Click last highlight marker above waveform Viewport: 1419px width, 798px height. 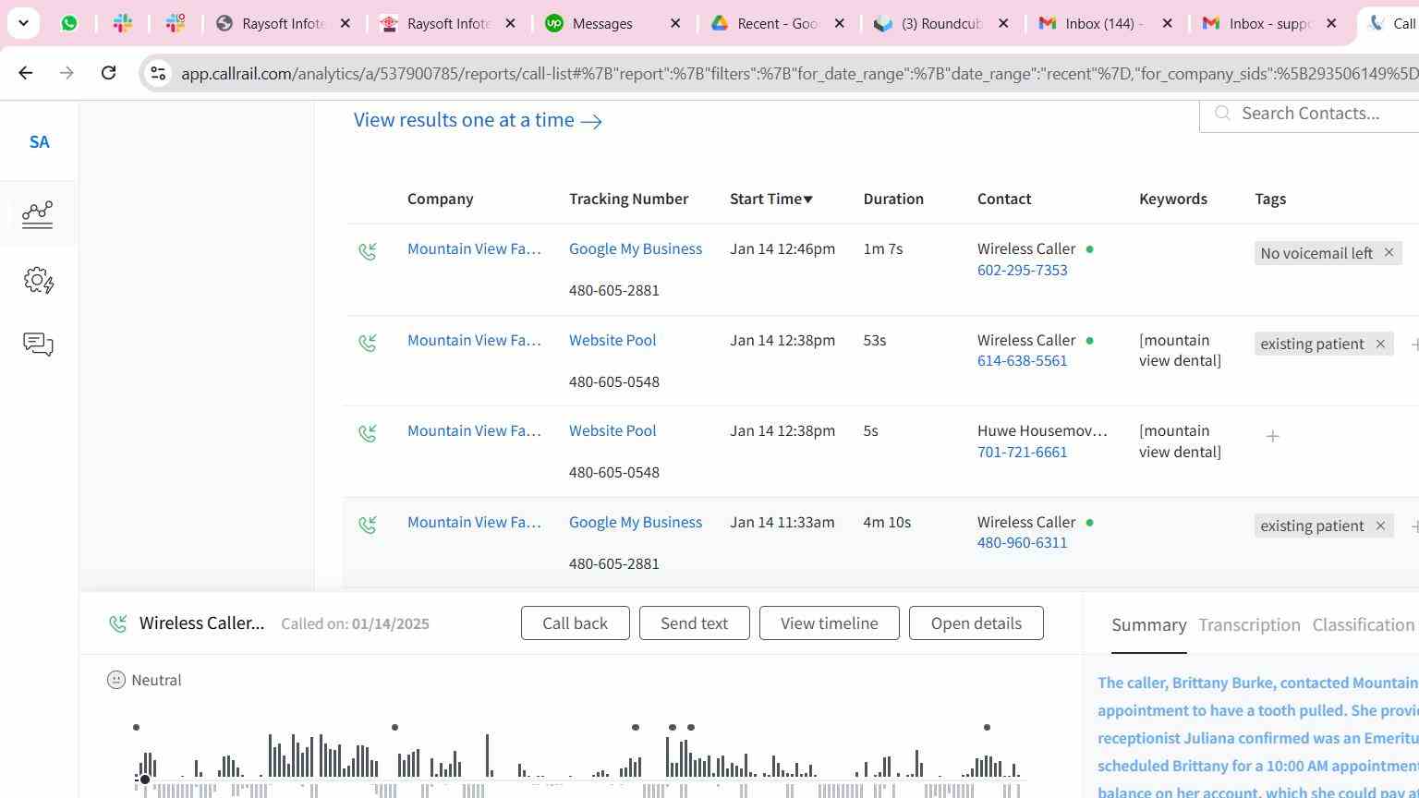[x=987, y=728]
